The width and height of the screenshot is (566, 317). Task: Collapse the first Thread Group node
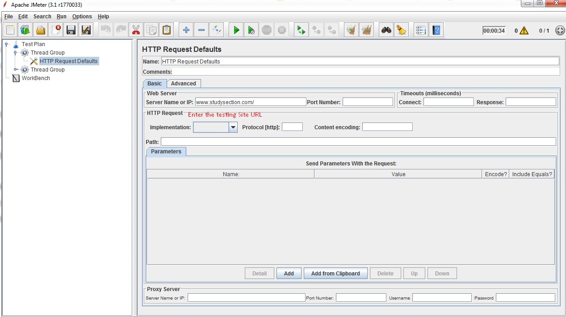click(16, 53)
